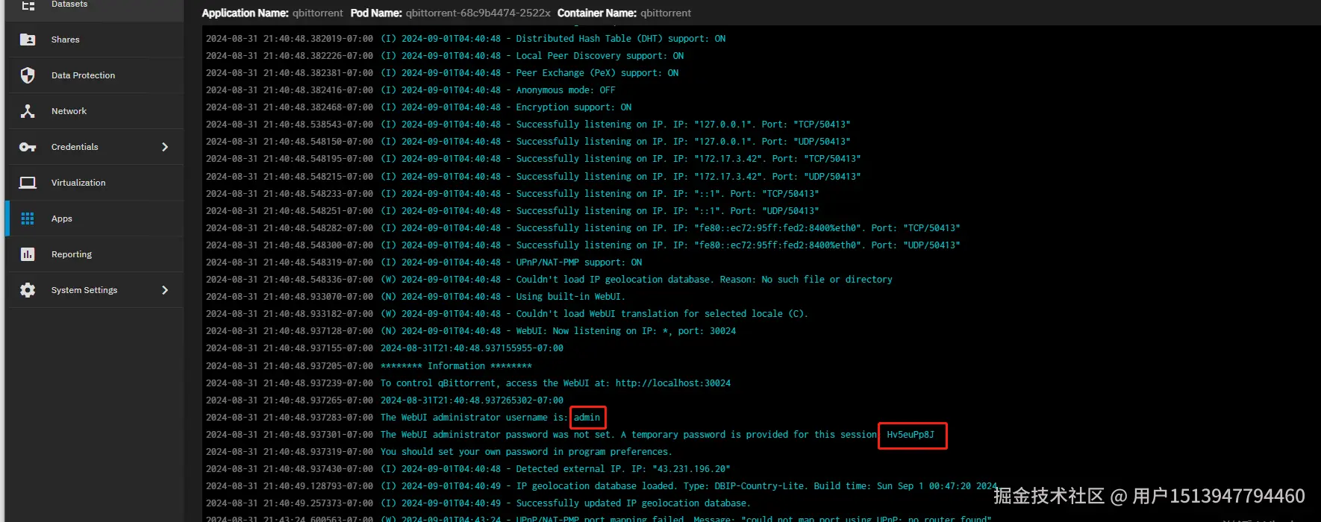Click the UPnP/NAT-PMP support: ON line

(424, 262)
